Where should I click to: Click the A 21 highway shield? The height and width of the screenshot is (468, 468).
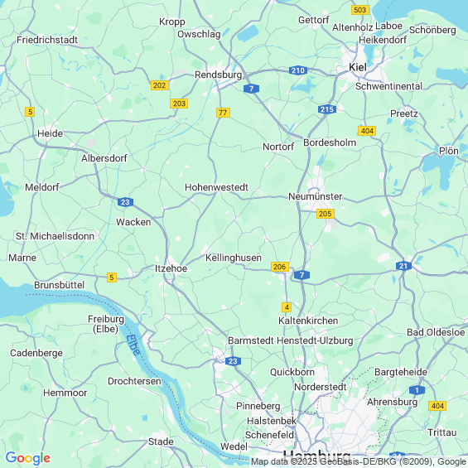[403, 266]
